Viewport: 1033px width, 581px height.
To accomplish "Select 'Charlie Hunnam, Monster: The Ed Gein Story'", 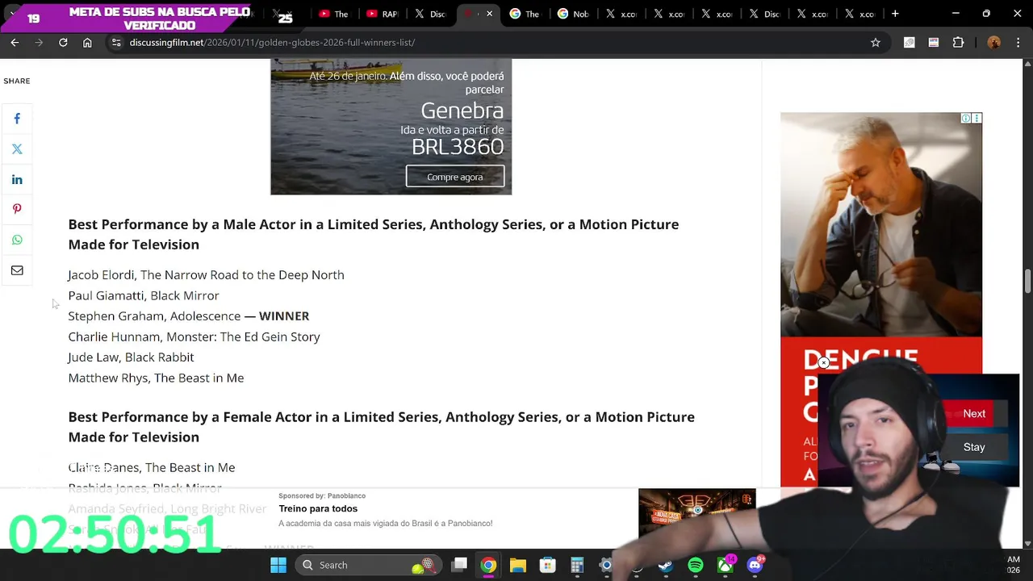I will [194, 336].
